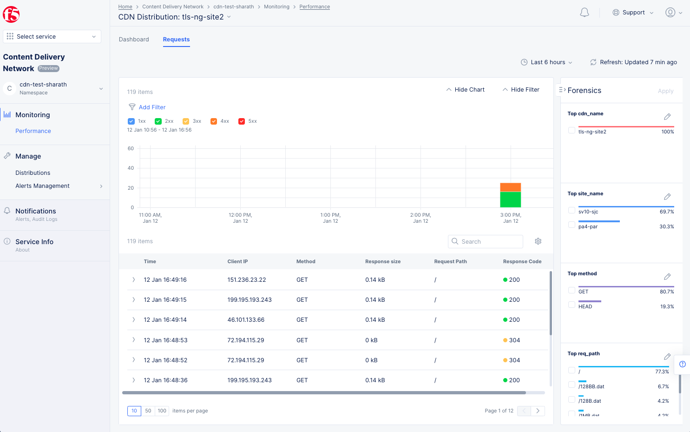The image size is (690, 432).
Task: Open the Last 6 hours time range dropdown
Action: (x=547, y=62)
